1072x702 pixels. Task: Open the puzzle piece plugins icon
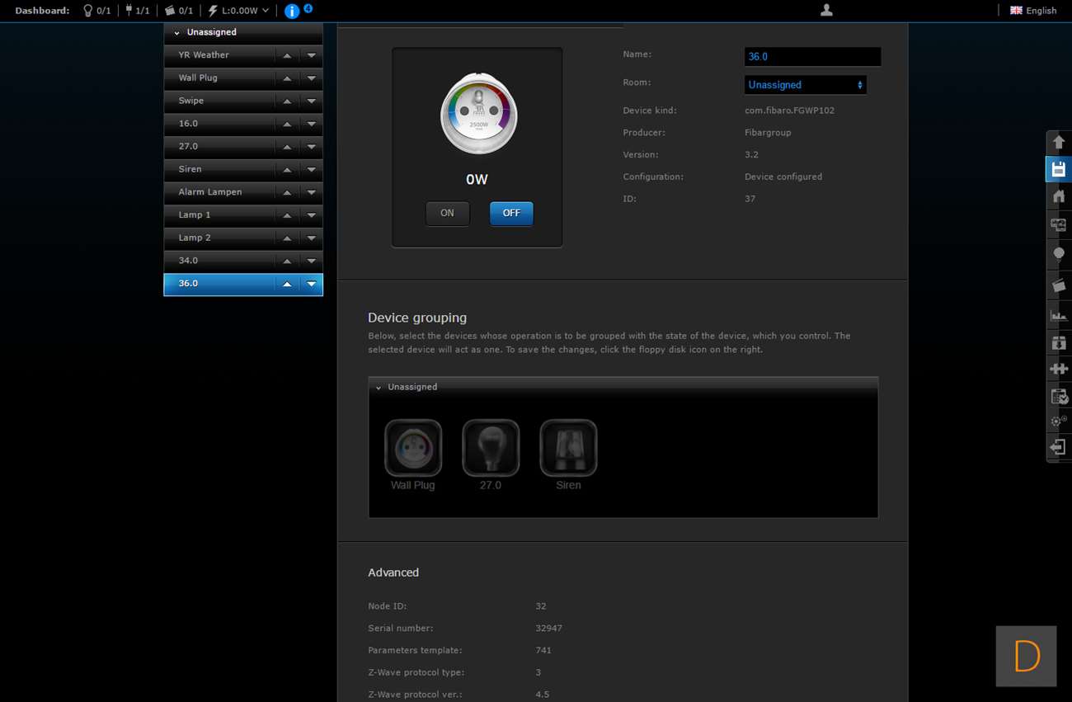pos(1059,369)
